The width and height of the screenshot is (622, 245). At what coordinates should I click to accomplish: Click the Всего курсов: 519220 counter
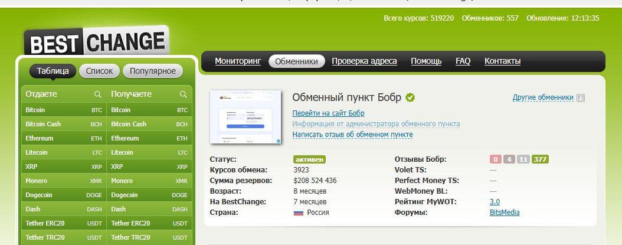pyautogui.click(x=419, y=18)
